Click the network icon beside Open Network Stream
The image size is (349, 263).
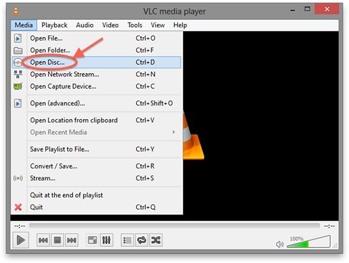click(x=18, y=74)
